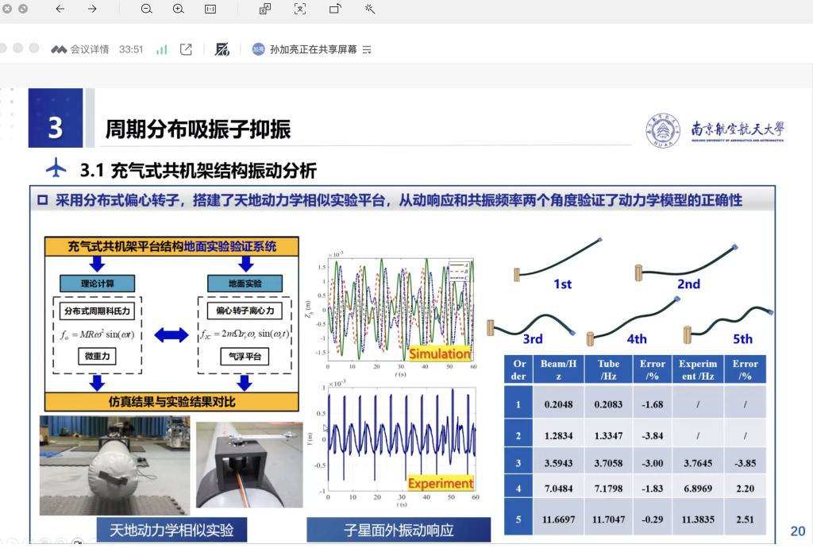Click the zoom in magnifier icon
The height and width of the screenshot is (556, 813).
pos(178,9)
